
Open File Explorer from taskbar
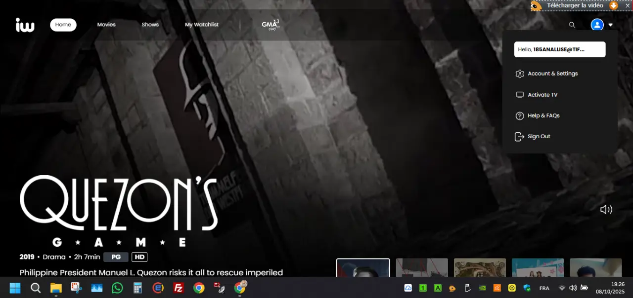[56, 288]
